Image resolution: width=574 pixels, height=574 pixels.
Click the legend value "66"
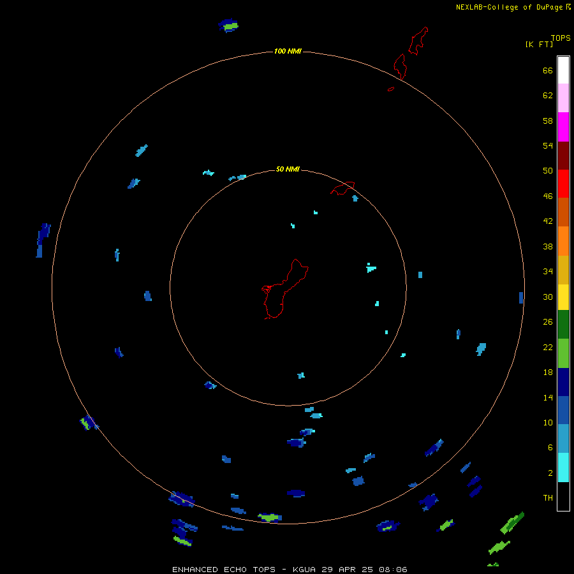548,70
